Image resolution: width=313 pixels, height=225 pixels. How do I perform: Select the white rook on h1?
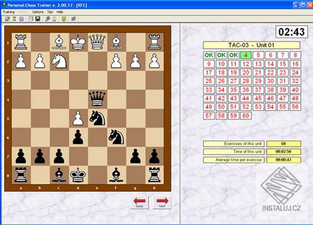point(155,42)
